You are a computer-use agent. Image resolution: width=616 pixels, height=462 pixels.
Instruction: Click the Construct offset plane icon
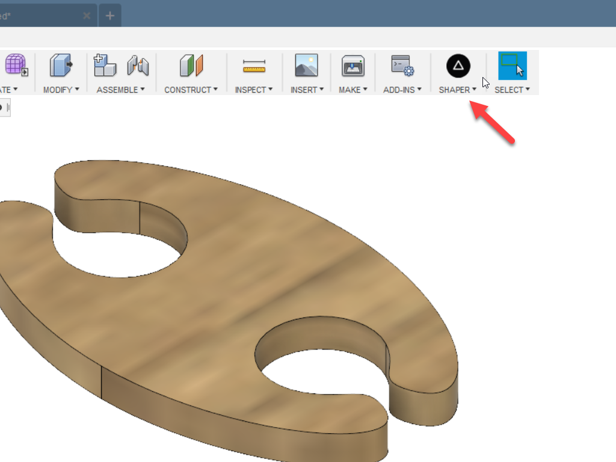tap(191, 65)
